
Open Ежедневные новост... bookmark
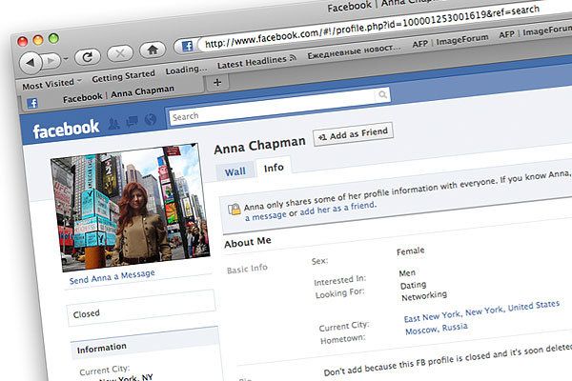click(x=354, y=51)
